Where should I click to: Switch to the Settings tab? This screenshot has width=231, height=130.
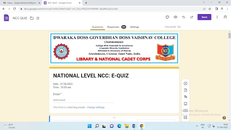135,27
